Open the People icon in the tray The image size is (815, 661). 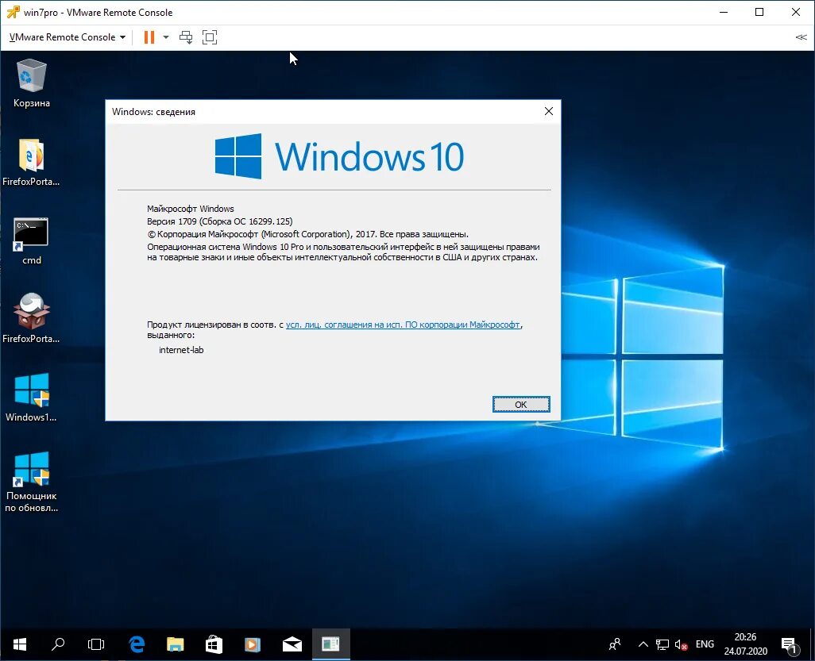point(615,644)
